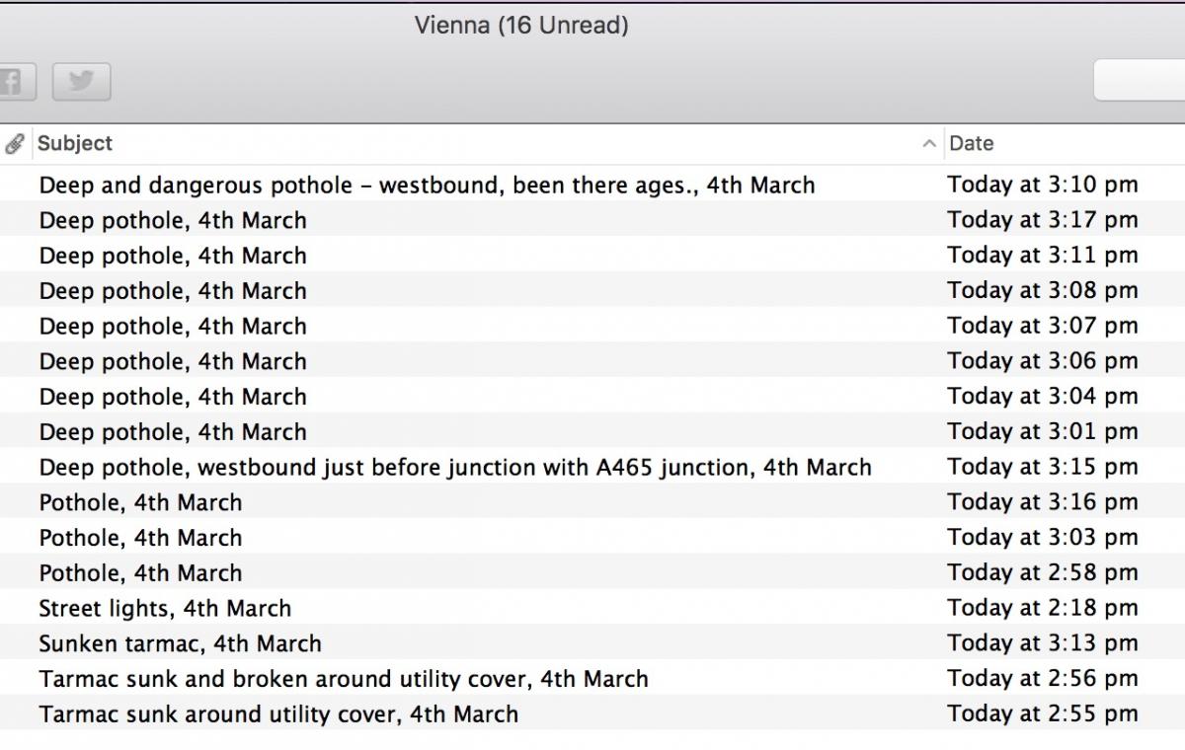Click the search field in toolbar

click(x=1141, y=81)
